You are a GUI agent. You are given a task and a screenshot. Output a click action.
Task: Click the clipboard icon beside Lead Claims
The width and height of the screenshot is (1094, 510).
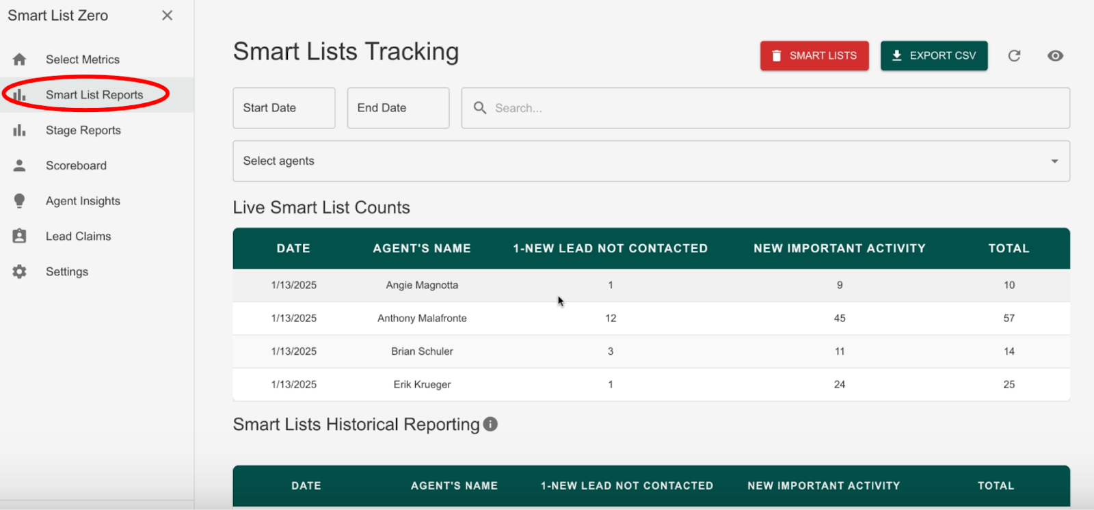(19, 236)
